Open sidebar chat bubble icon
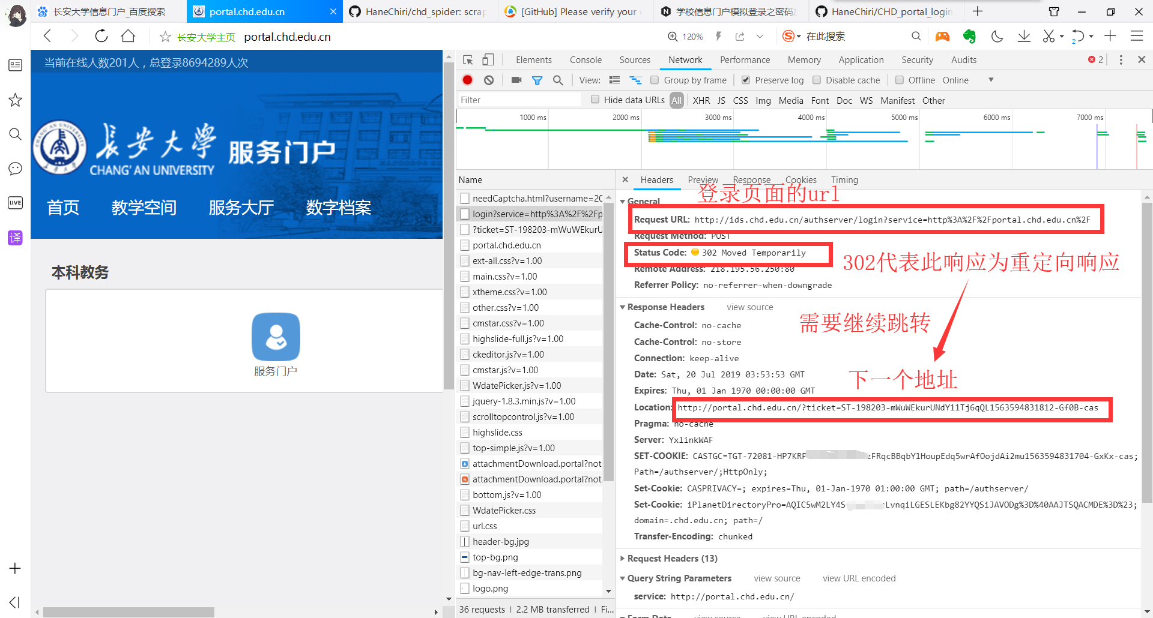Viewport: 1153px width, 618px height. pos(15,169)
